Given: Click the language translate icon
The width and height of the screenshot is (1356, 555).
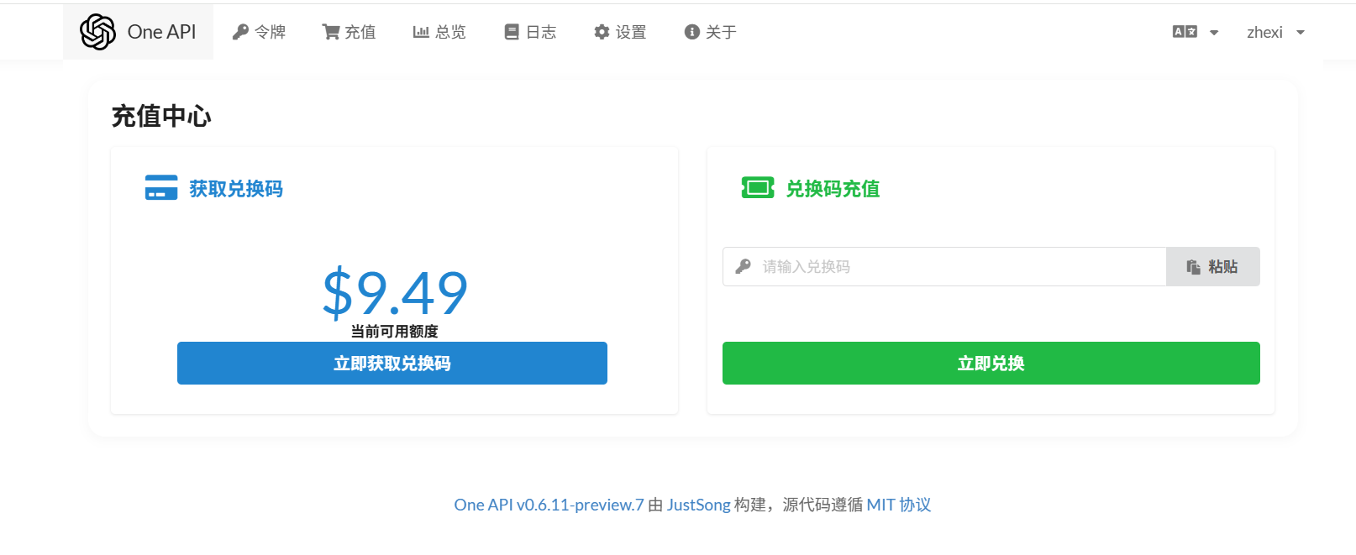Looking at the screenshot, I should [1185, 32].
